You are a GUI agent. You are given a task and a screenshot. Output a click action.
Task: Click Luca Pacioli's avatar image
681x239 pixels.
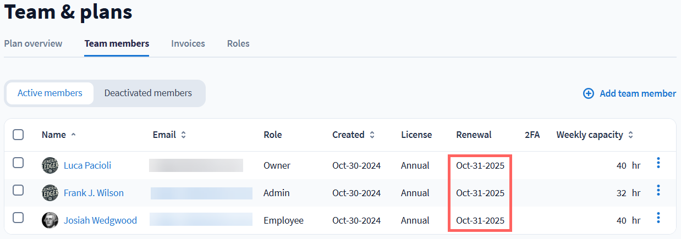click(50, 165)
